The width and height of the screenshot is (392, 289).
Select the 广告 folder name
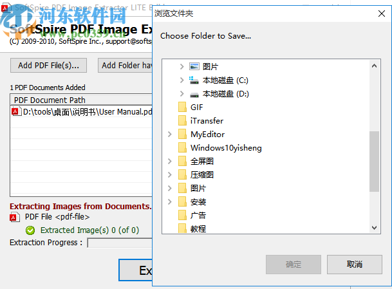click(x=198, y=215)
